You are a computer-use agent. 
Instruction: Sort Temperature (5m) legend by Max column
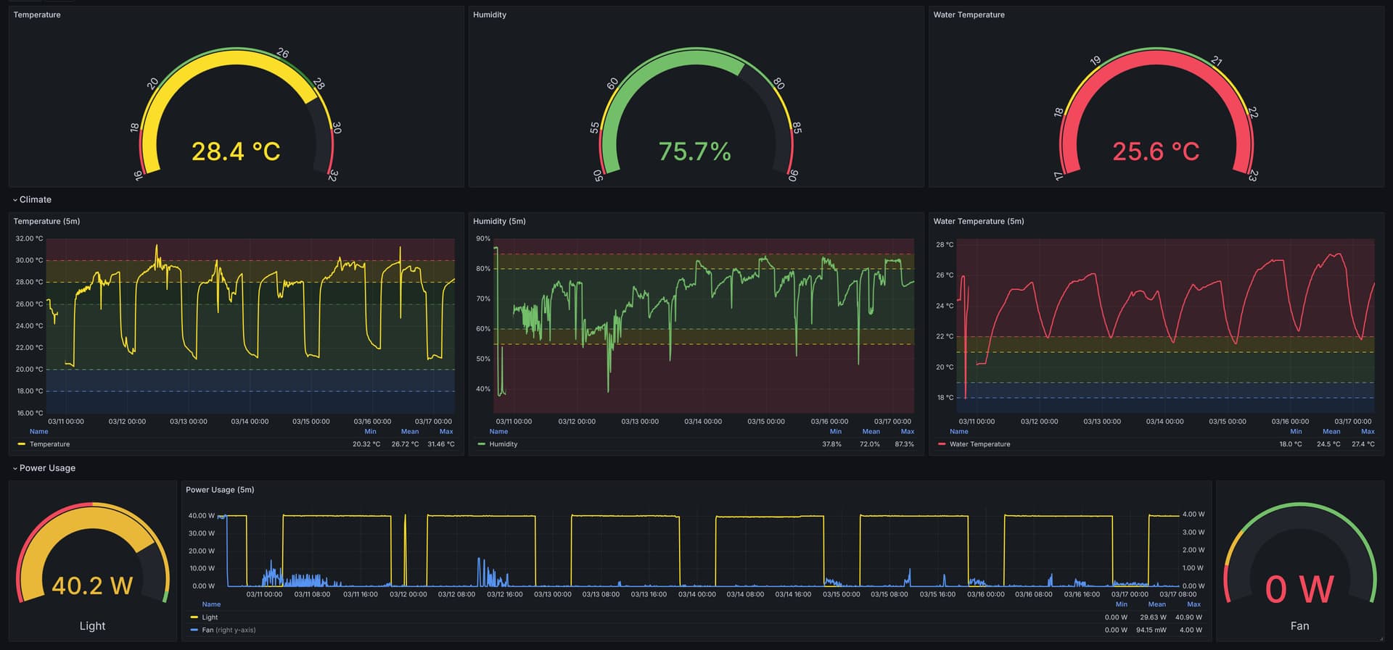(x=445, y=431)
